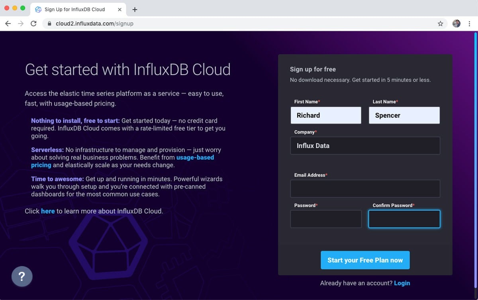Click the Start your Free Plan now button
478x300 pixels.
(x=365, y=260)
